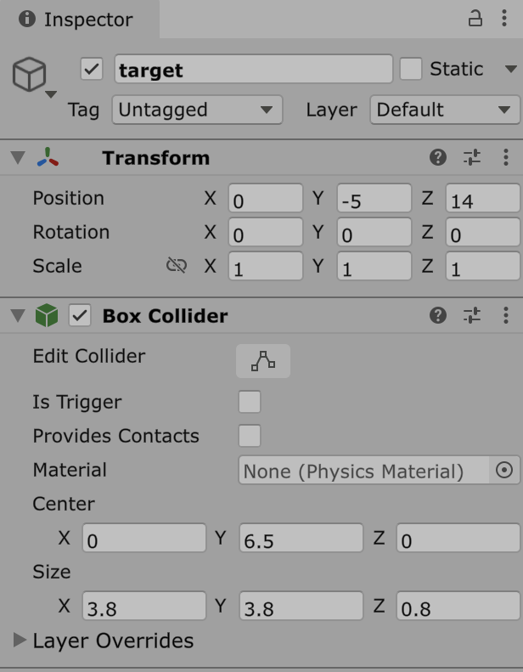Image resolution: width=523 pixels, height=672 pixels.
Task: Open the Transform help reference icon
Action: pos(438,158)
